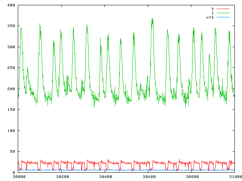This screenshot has height=181, width=242.
Task: Click the 150 y-axis tick label
Action: tap(11, 110)
